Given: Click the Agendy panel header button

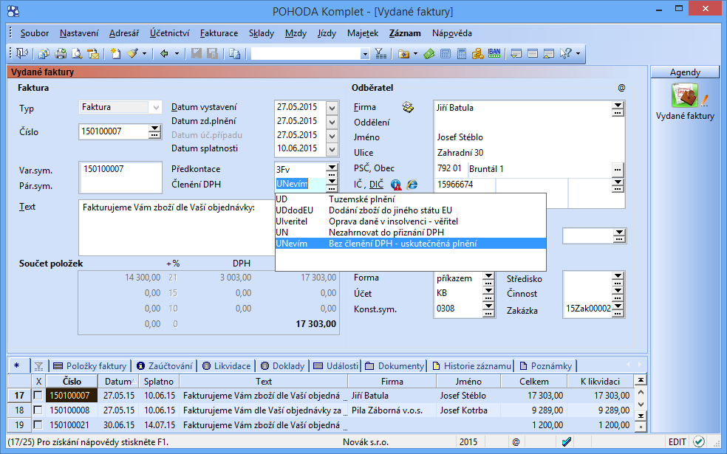Looking at the screenshot, I should [x=685, y=72].
